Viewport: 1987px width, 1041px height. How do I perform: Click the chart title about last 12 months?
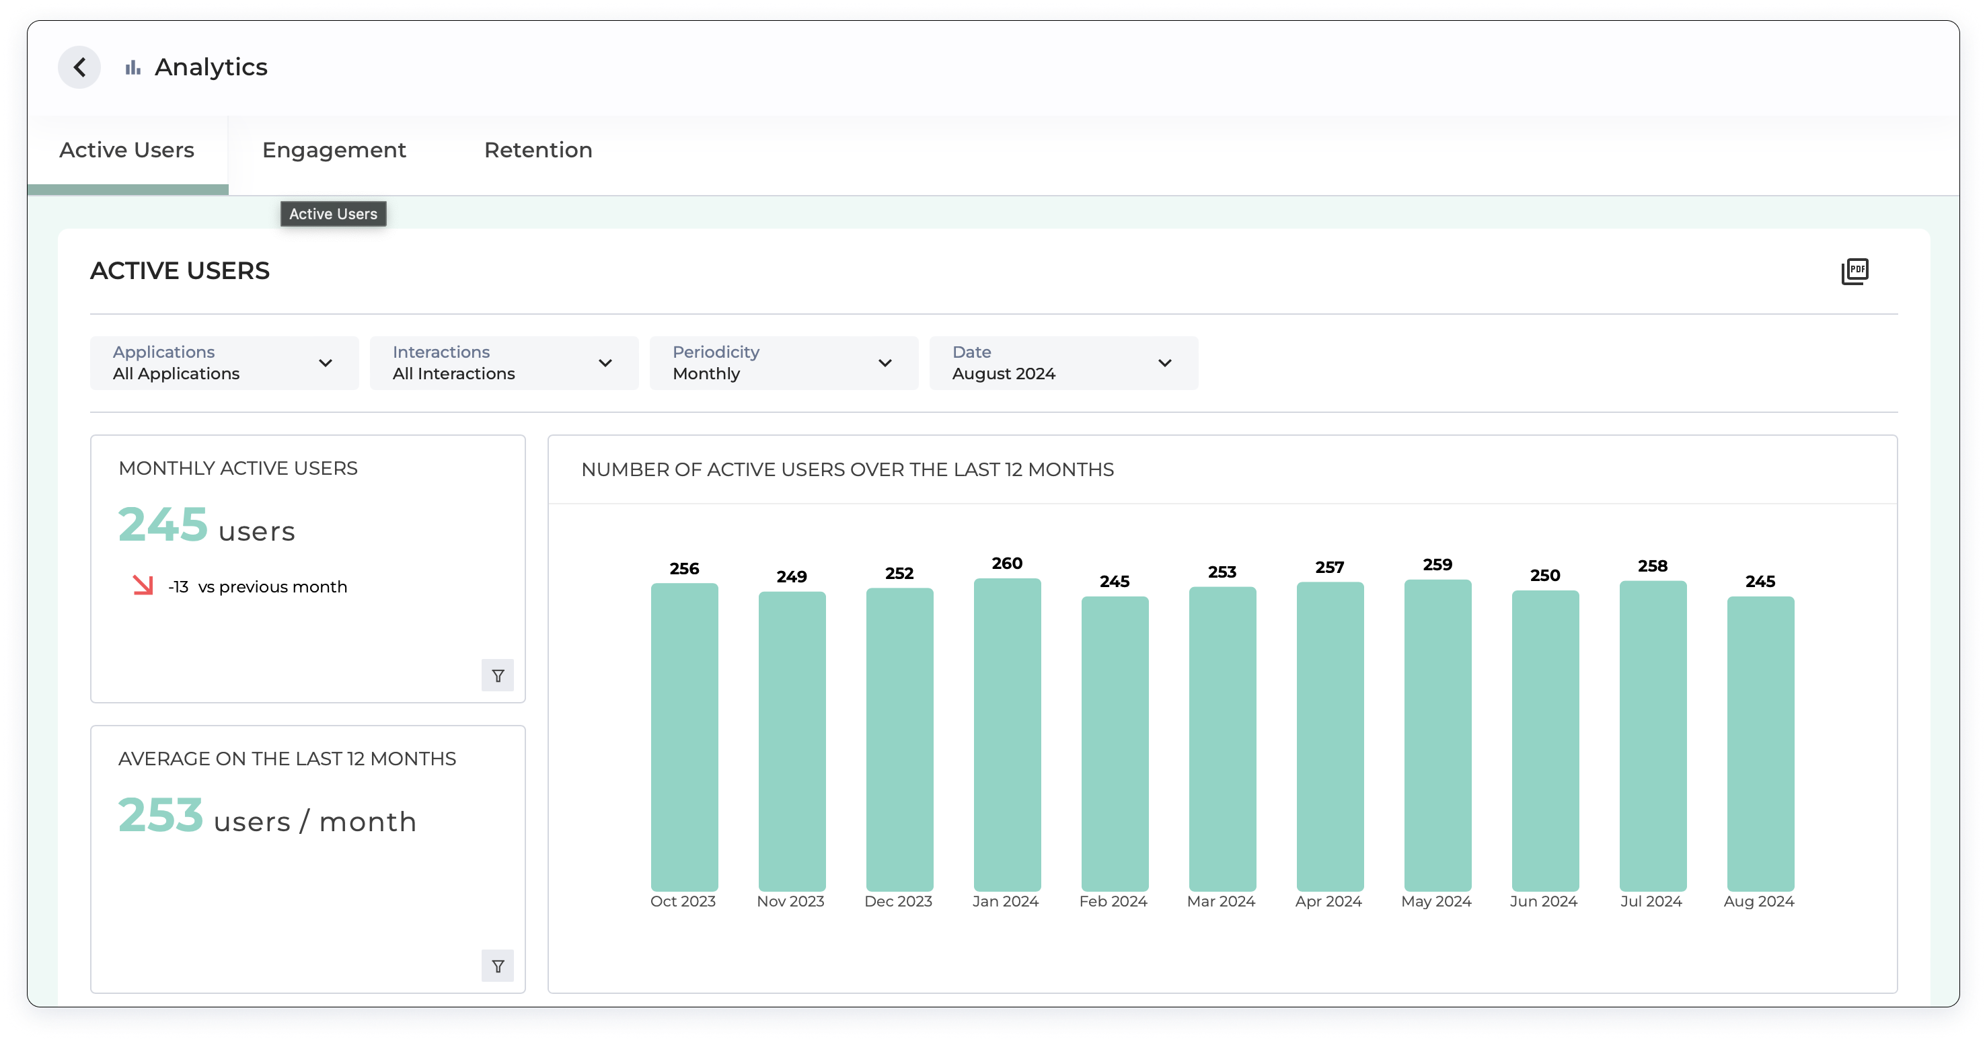[x=848, y=469]
